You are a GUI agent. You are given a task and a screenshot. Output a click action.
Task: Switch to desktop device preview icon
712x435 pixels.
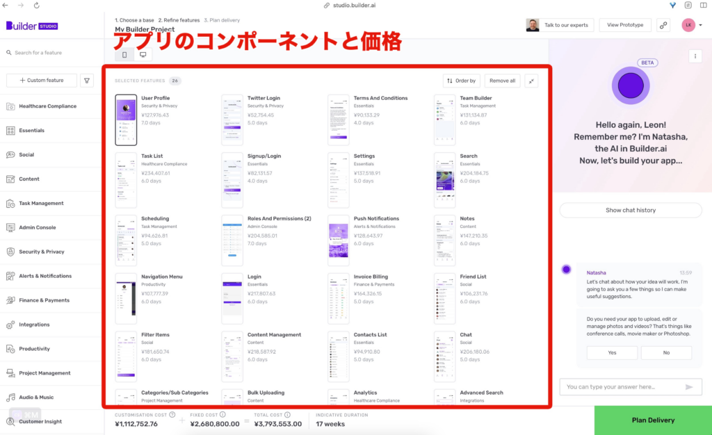coord(143,55)
